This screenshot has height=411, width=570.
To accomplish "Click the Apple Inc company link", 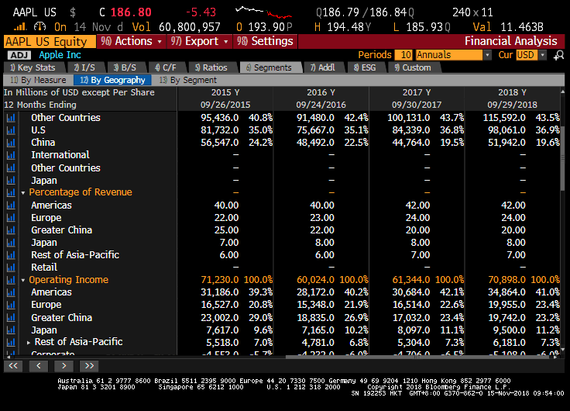I will (x=60, y=55).
